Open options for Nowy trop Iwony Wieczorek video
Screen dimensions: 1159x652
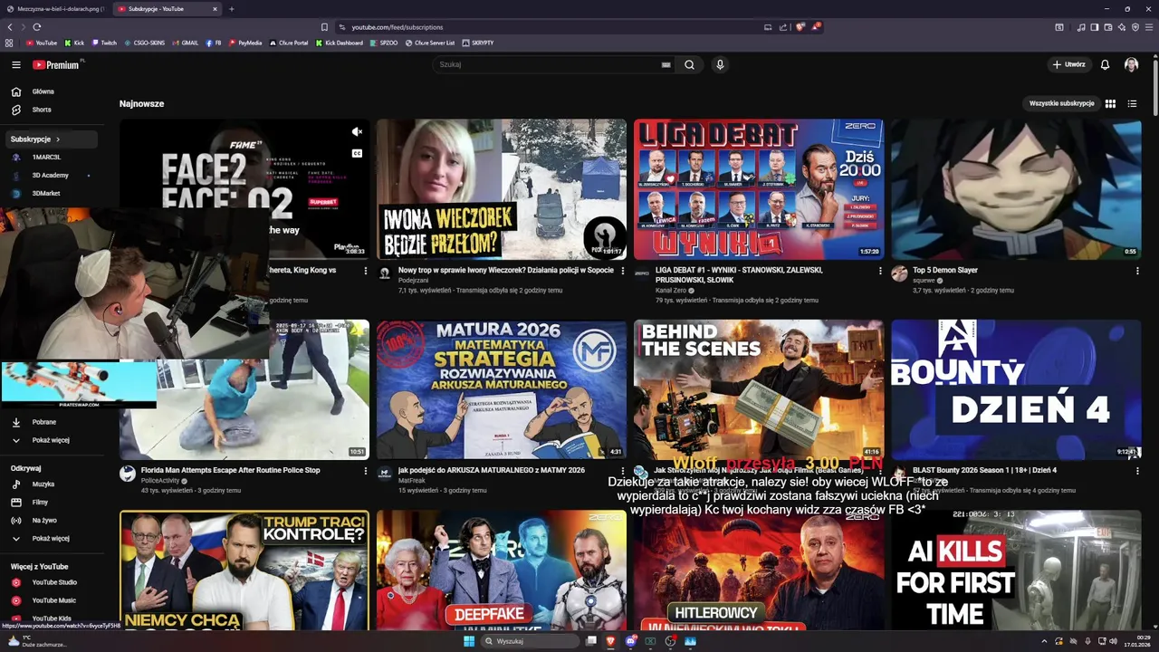point(622,271)
